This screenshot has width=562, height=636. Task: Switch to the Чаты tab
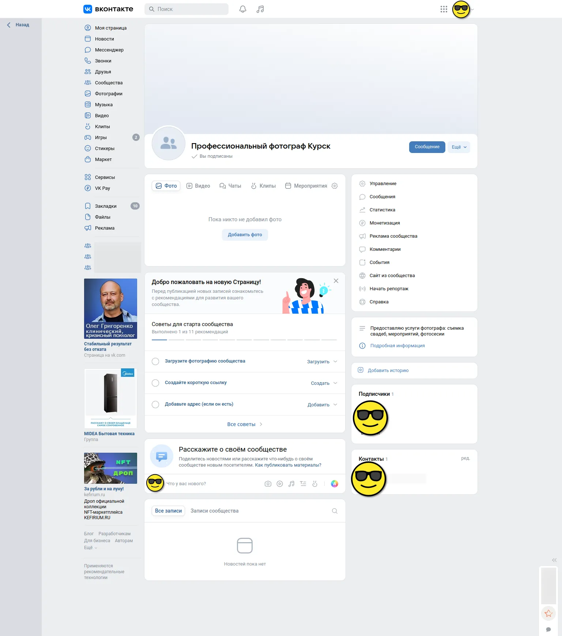[230, 186]
